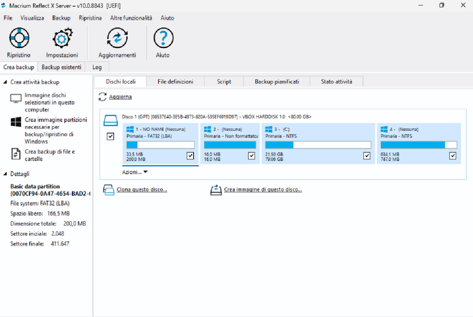Click Crea backup di file e cartelle
The height and width of the screenshot is (317, 473).
pos(50,155)
